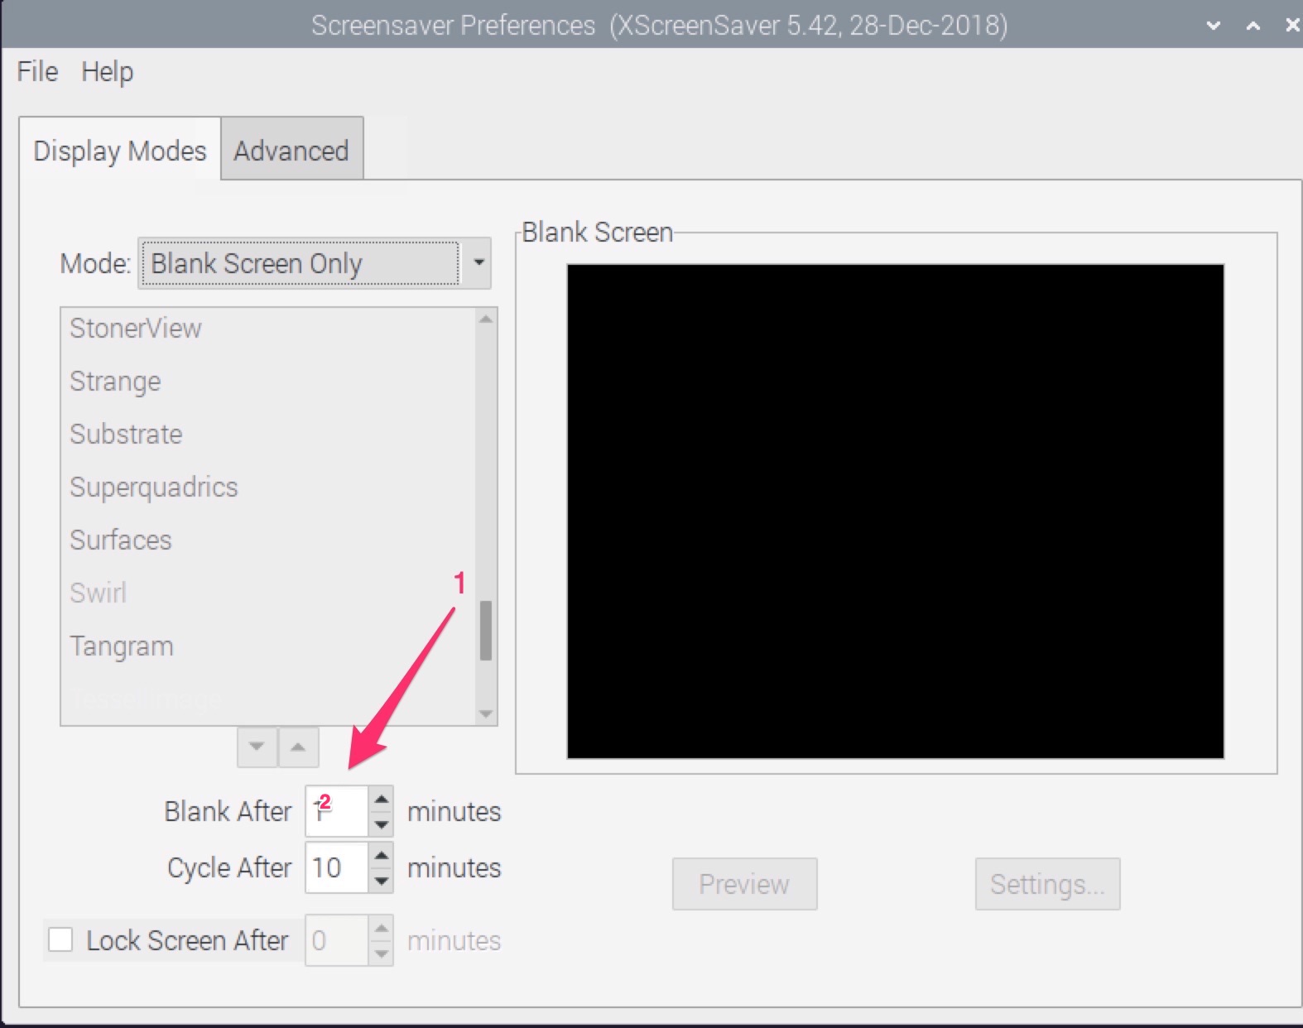Click the next screensaver up-arrow button

[x=298, y=747]
